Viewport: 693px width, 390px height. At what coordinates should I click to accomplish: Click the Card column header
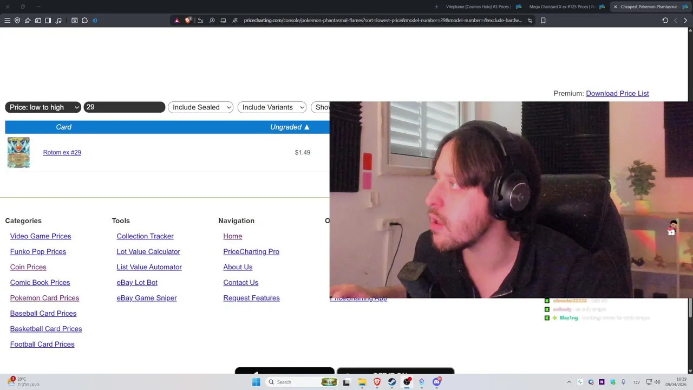[63, 127]
